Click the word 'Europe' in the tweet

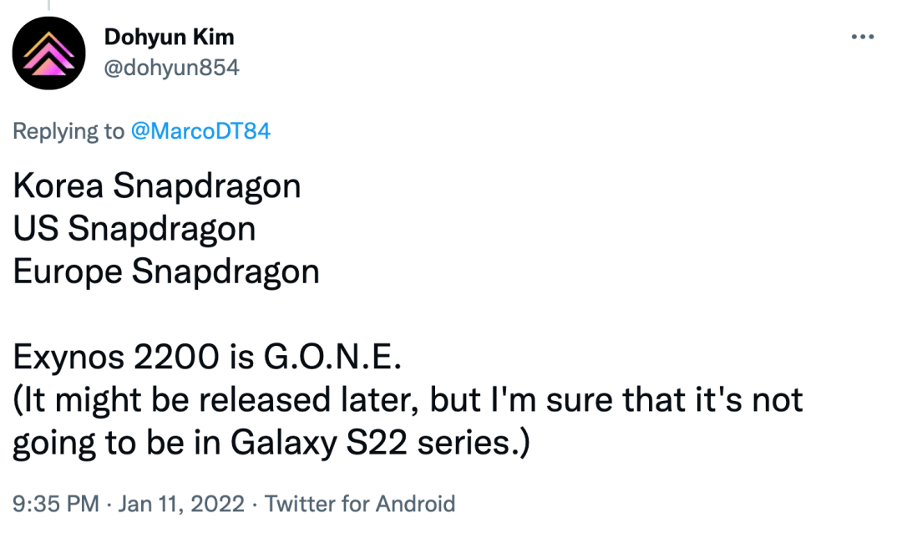pyautogui.click(x=68, y=272)
